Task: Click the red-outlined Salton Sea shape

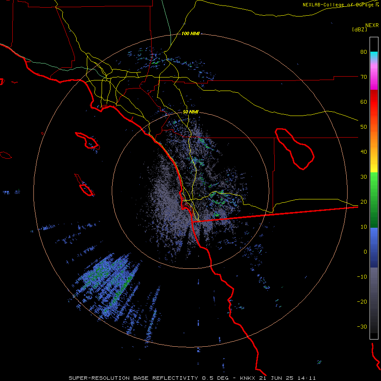Action: [x=295, y=149]
